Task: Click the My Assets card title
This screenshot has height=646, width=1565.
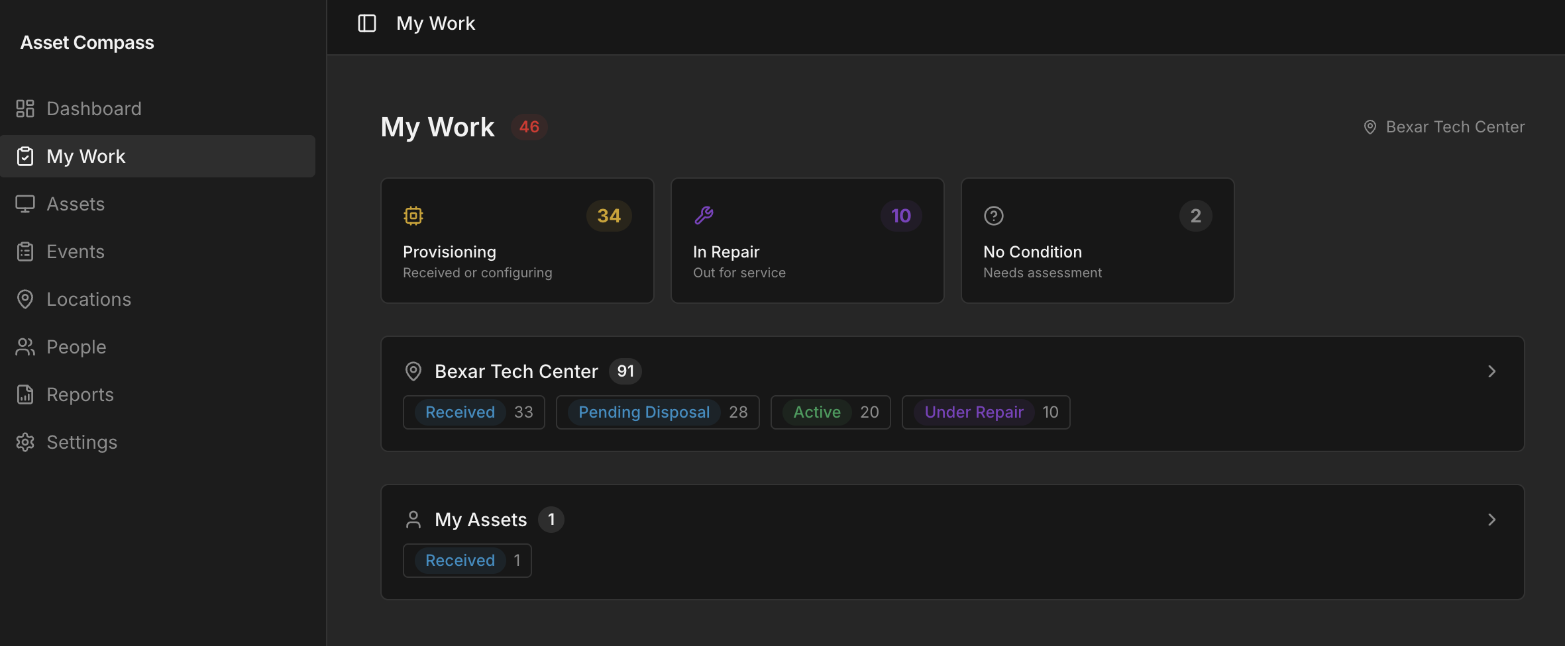Action: pyautogui.click(x=481, y=520)
